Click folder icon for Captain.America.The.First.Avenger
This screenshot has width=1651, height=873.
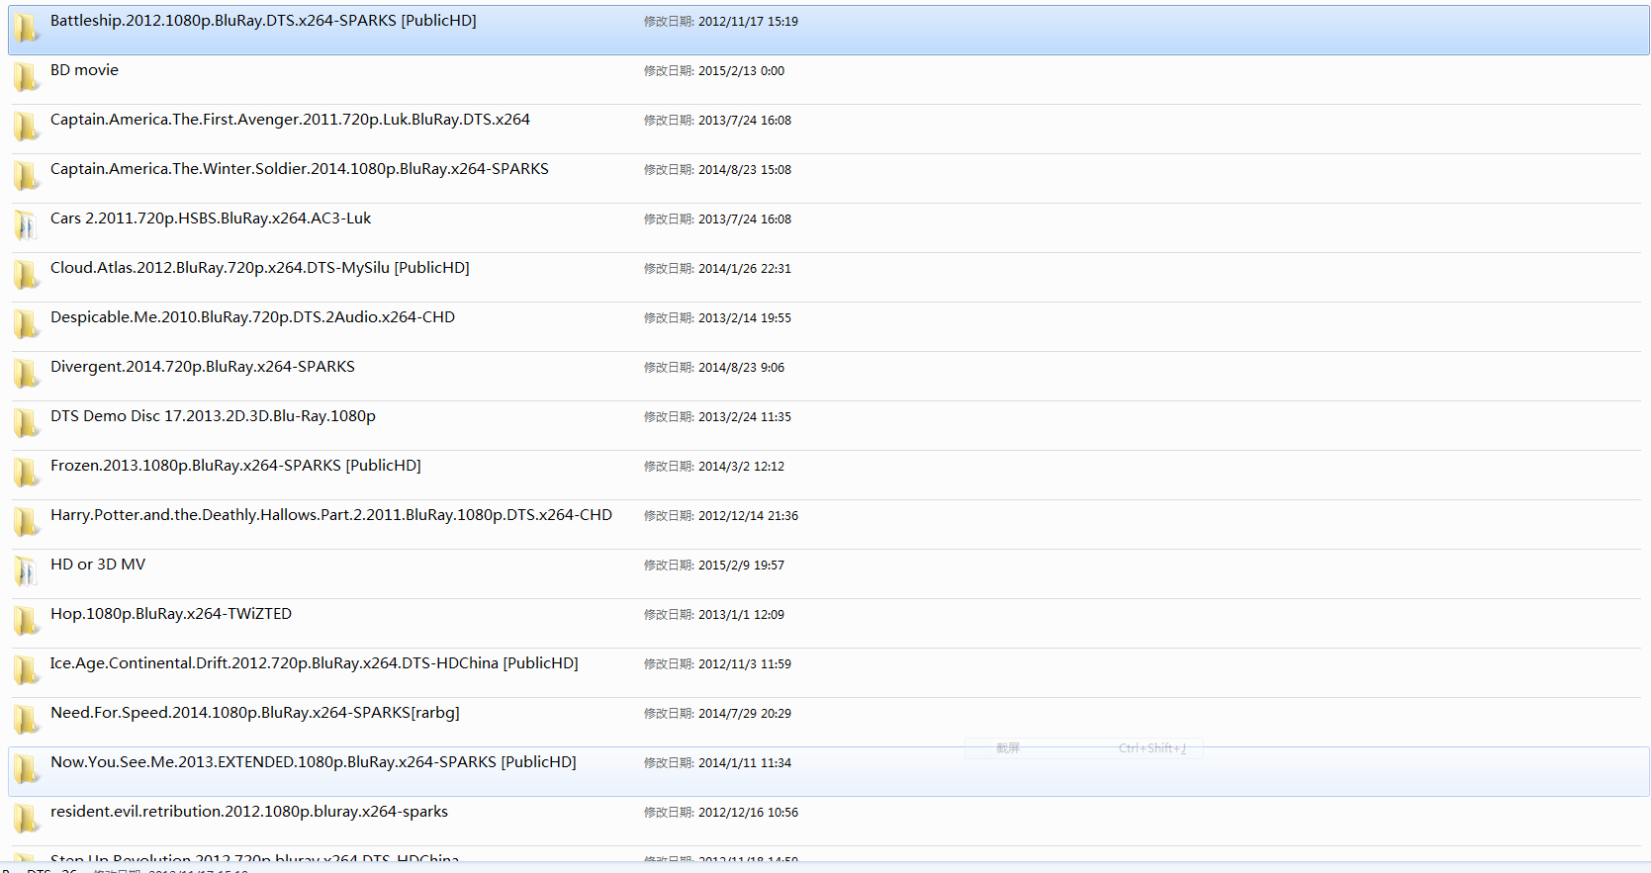[x=27, y=128]
